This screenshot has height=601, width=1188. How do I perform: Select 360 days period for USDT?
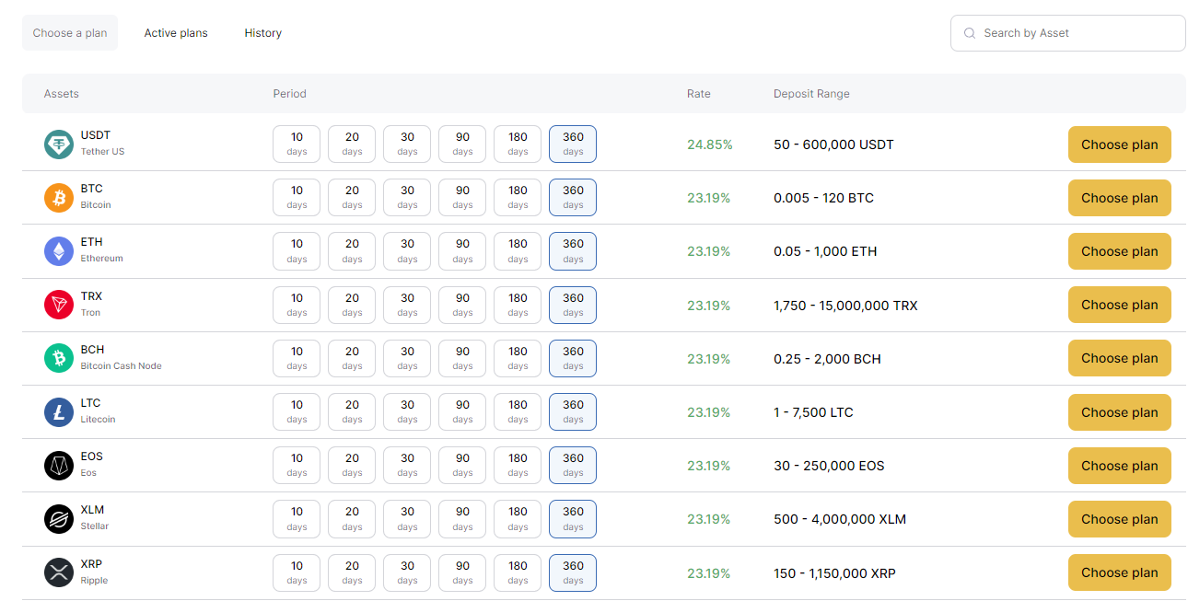tap(573, 144)
